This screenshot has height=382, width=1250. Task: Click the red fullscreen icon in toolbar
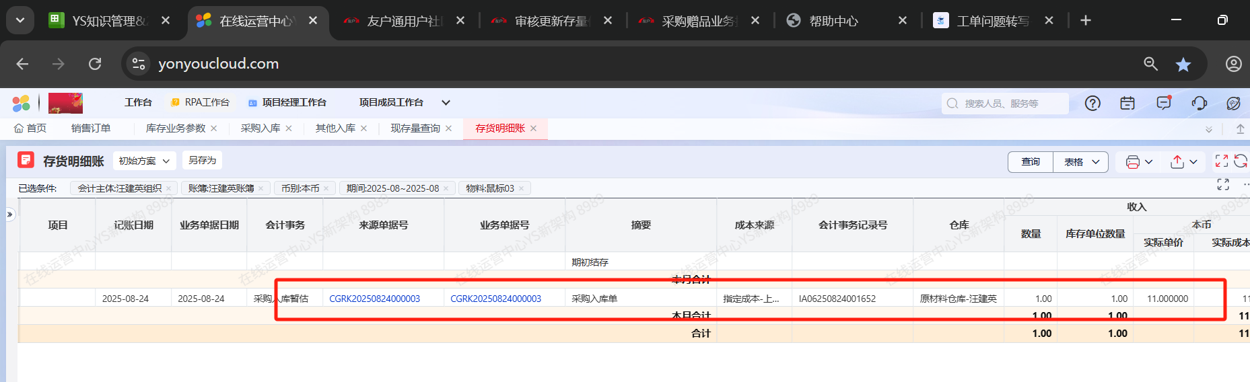(1221, 161)
